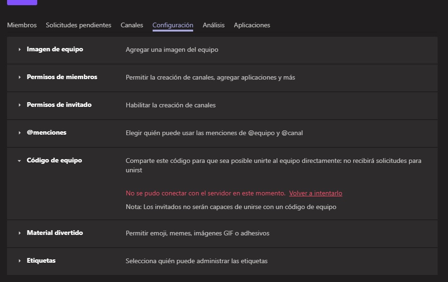Click the Permisos de miembros heading
Image resolution: width=448 pixels, height=282 pixels.
coord(62,77)
